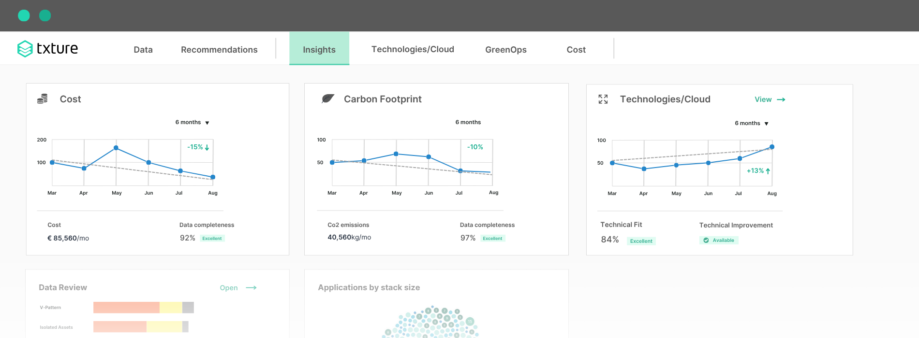This screenshot has width=919, height=338.
Task: Expand the Technologies/Cloud 6 months dropdown
Action: point(752,124)
